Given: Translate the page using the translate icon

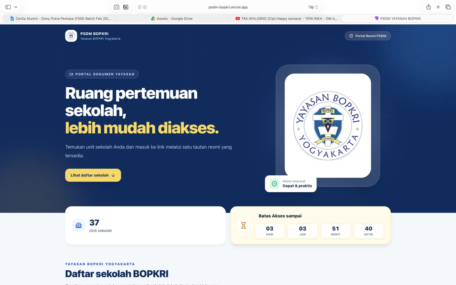Looking at the screenshot, I should point(311,7).
